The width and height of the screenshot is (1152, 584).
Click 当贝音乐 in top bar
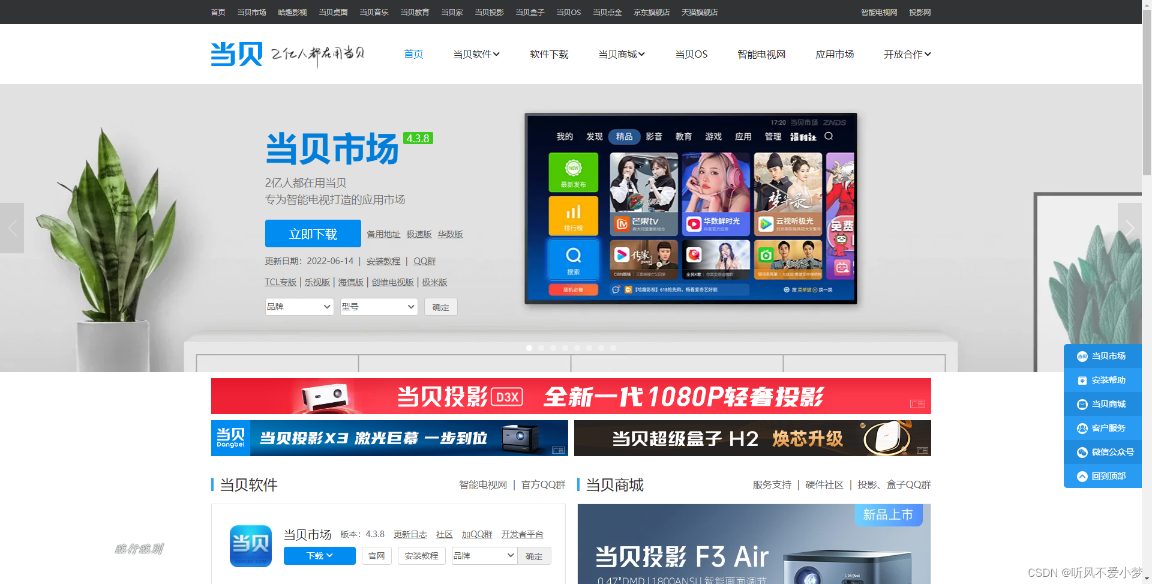coord(374,12)
